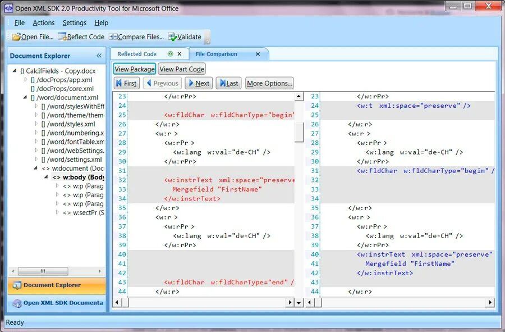Expand the /word/settings.xml node
The height and width of the screenshot is (332, 505).
tap(36, 159)
